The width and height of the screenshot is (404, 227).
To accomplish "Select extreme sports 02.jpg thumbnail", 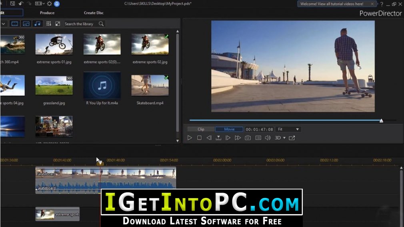I will click(150, 44).
